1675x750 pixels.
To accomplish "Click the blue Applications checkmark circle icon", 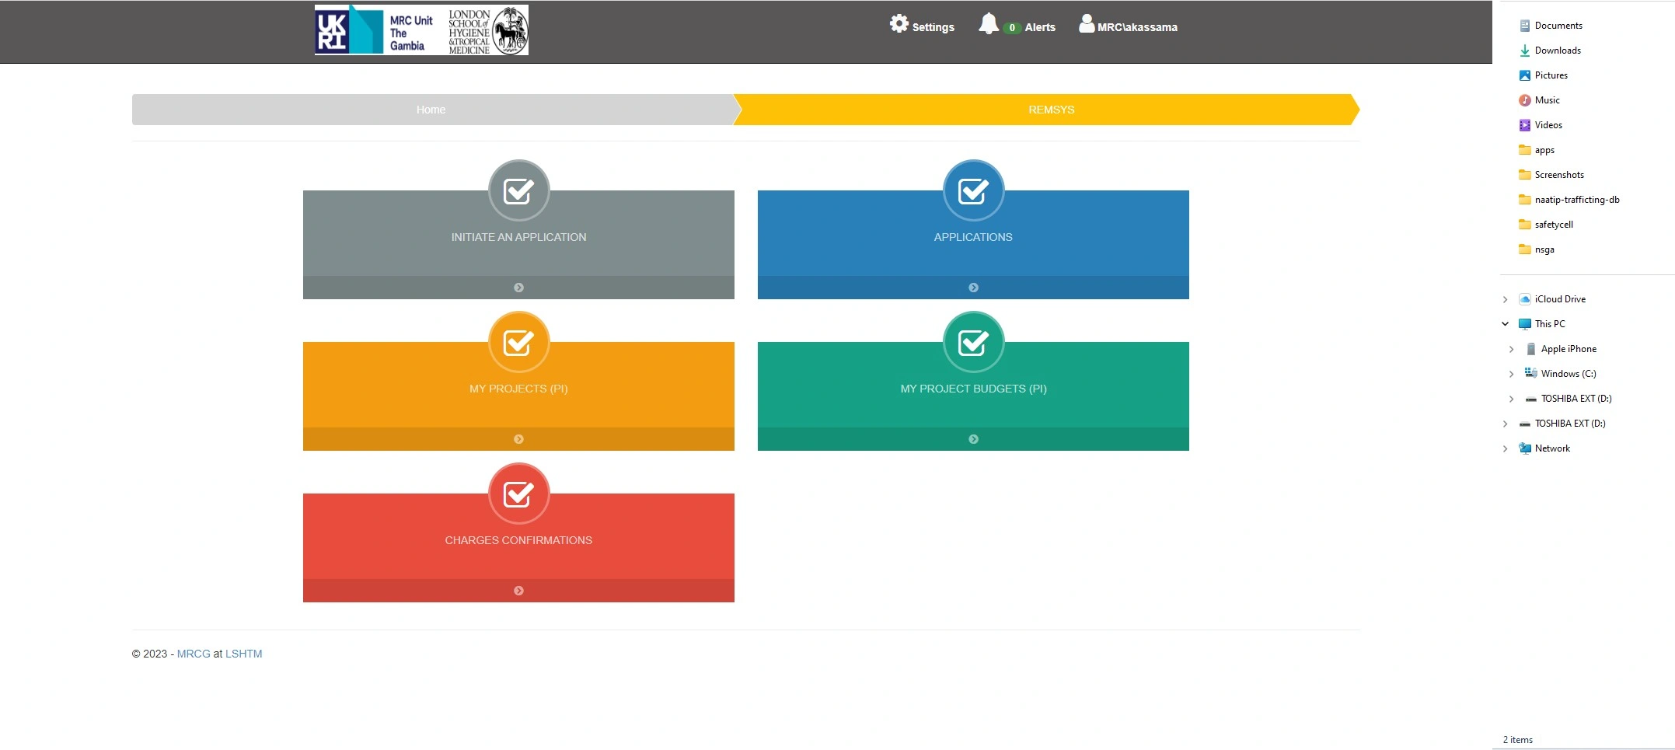I will [x=973, y=190].
